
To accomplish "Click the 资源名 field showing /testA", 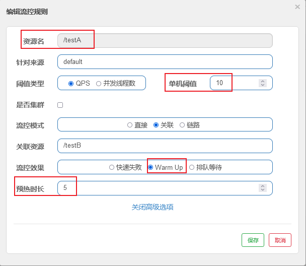I will 165,41.
